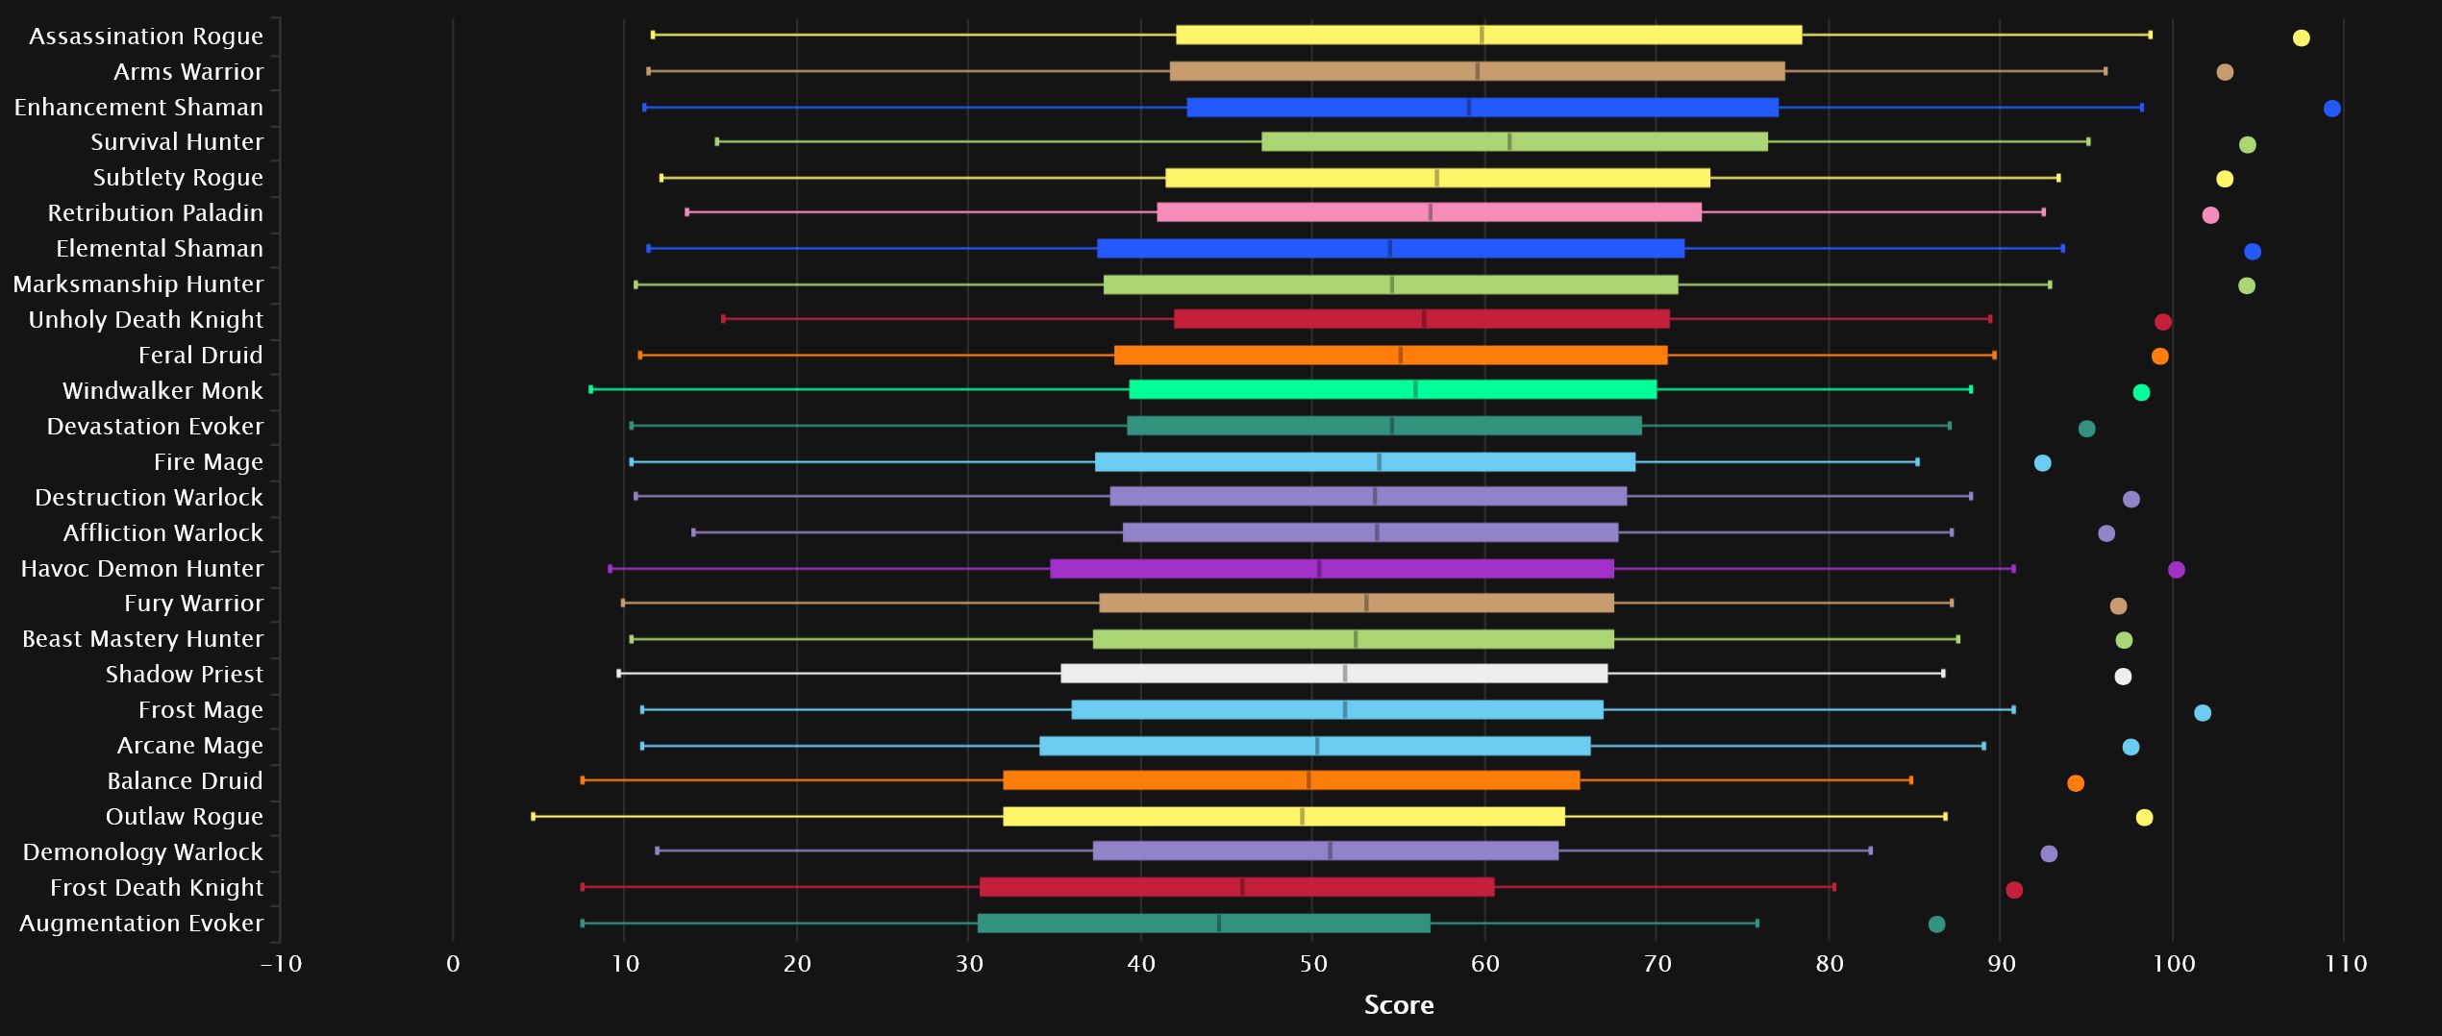
Task: Click the Assassination Rogue yellow outlier dot
Action: click(x=2301, y=38)
